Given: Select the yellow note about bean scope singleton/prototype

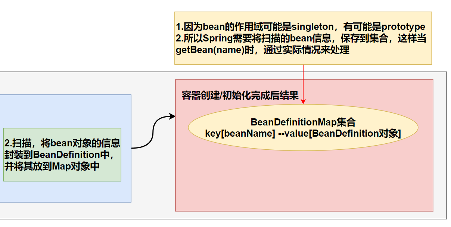Looking at the screenshot, I should click(x=303, y=38).
